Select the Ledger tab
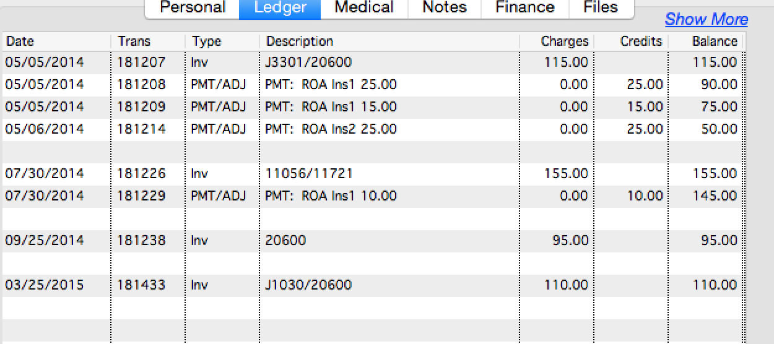The width and height of the screenshot is (774, 344). coord(280,8)
